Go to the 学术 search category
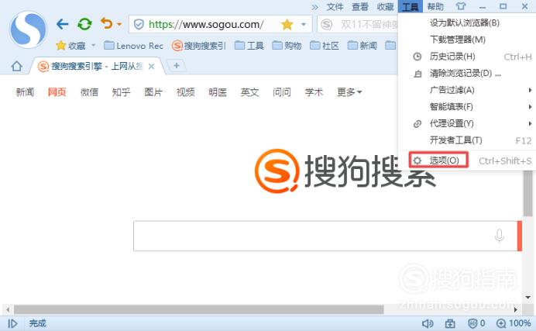The width and height of the screenshot is (536, 331). point(314,92)
